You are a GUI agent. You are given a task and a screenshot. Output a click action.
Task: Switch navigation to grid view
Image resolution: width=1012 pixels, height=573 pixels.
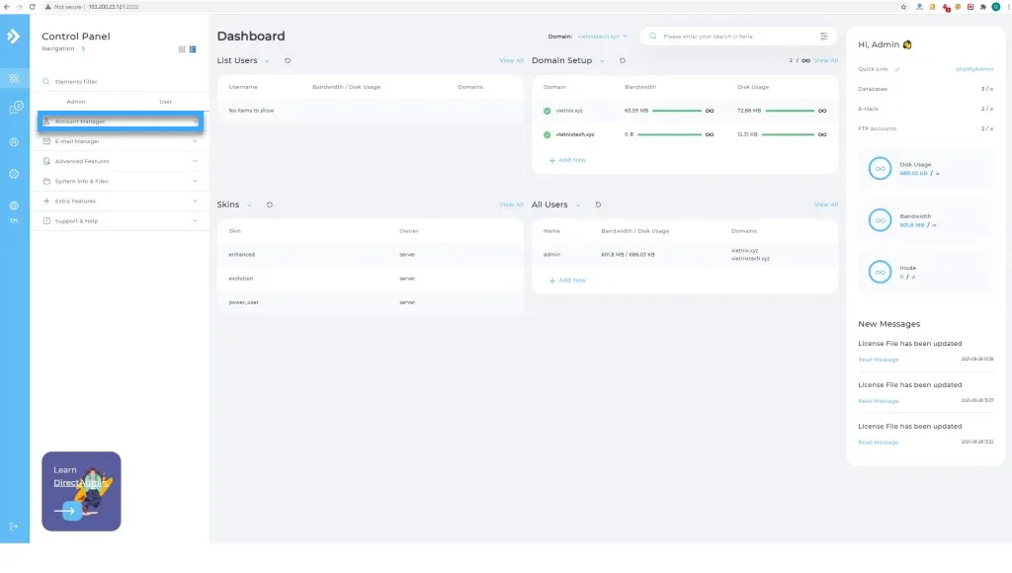[182, 48]
